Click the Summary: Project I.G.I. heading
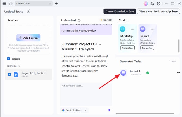182x117 pixels. point(81,47)
